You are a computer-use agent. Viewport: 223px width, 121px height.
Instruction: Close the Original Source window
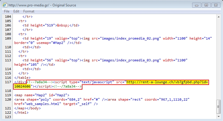[216, 5]
